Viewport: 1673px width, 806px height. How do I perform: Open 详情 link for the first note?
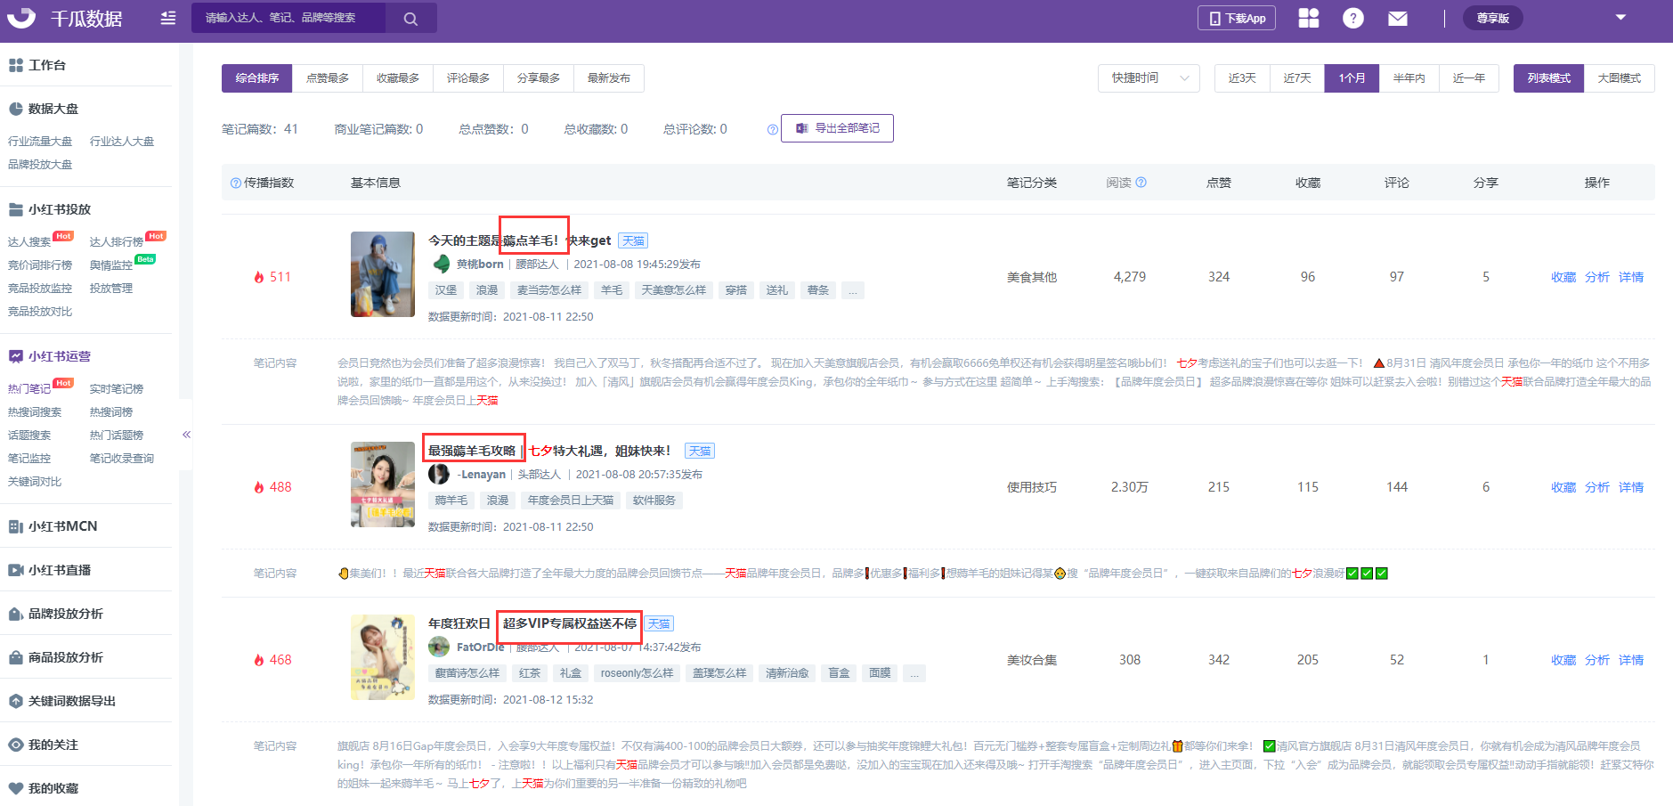click(1630, 277)
